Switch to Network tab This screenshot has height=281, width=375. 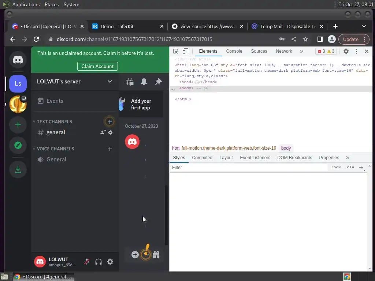(284, 51)
